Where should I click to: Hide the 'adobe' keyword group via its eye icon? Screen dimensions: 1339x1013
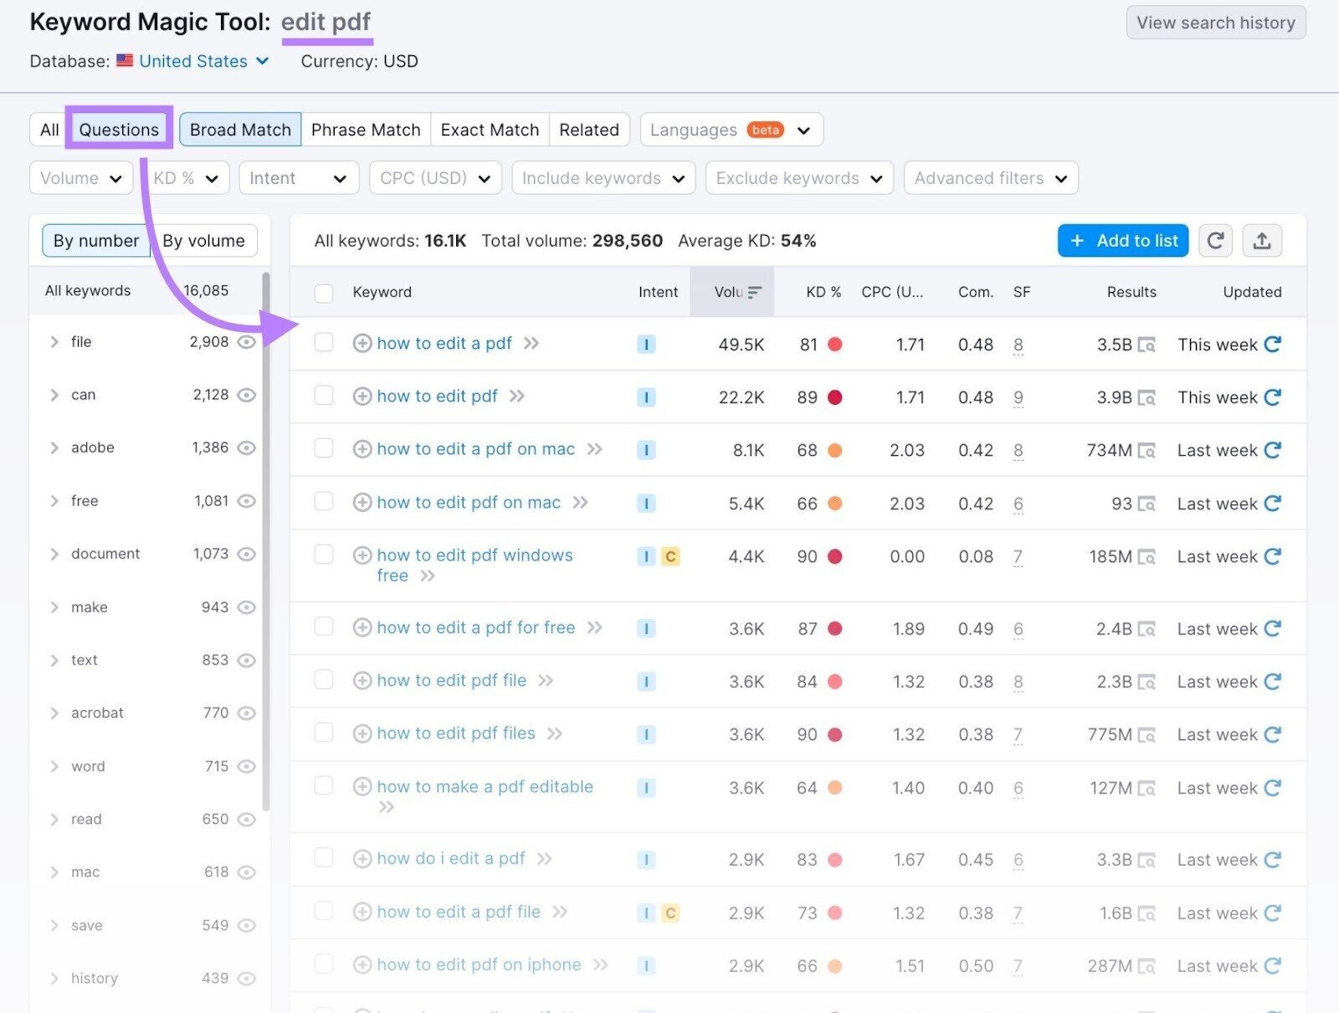point(247,448)
